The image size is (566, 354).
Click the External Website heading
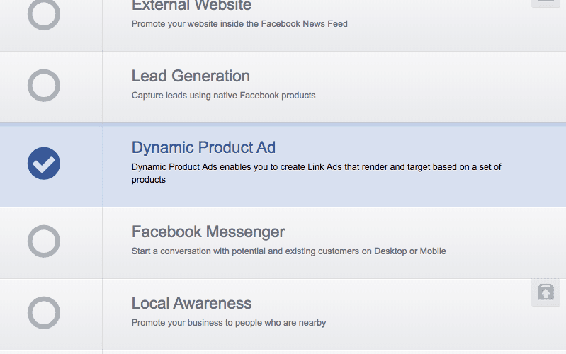click(191, 6)
